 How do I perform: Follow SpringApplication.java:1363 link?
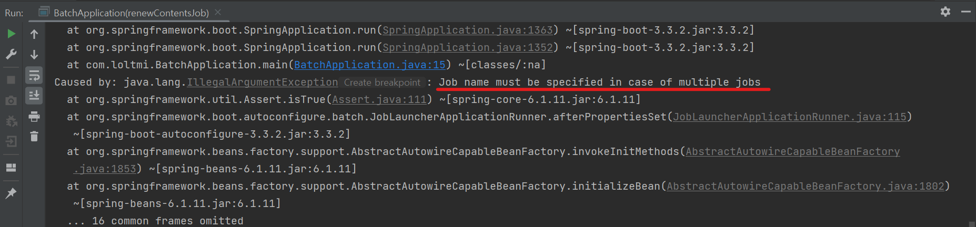click(x=468, y=30)
